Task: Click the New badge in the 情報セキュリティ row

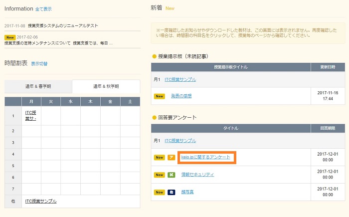Action: pos(160,175)
